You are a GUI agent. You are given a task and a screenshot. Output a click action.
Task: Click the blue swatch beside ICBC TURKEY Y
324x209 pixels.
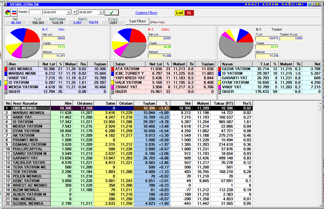(x=113, y=73)
